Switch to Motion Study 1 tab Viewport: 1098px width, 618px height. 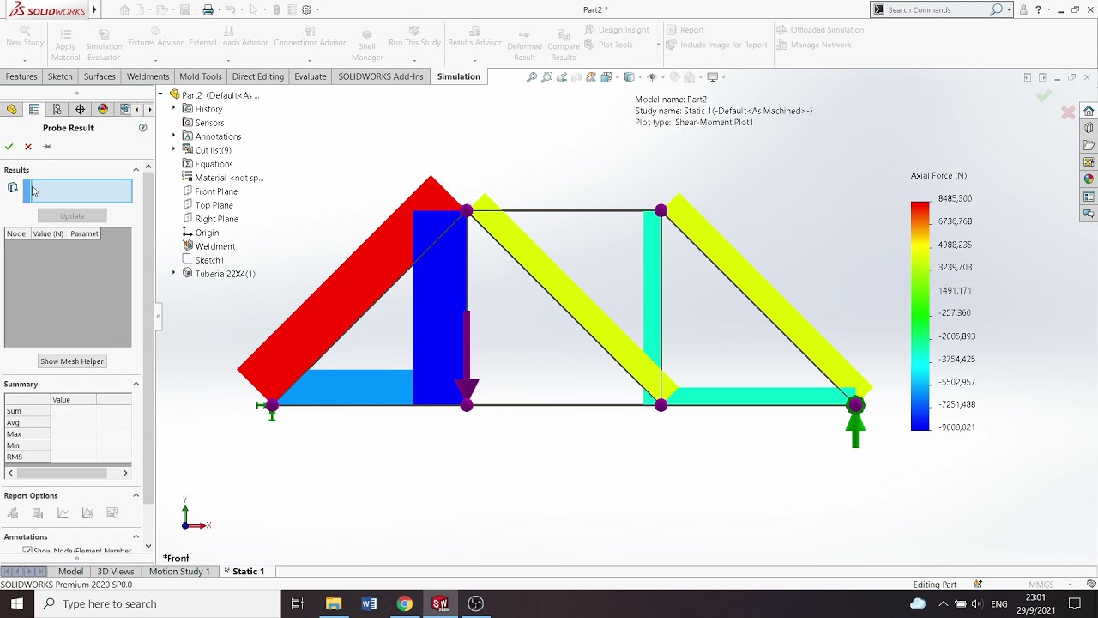pos(179,571)
